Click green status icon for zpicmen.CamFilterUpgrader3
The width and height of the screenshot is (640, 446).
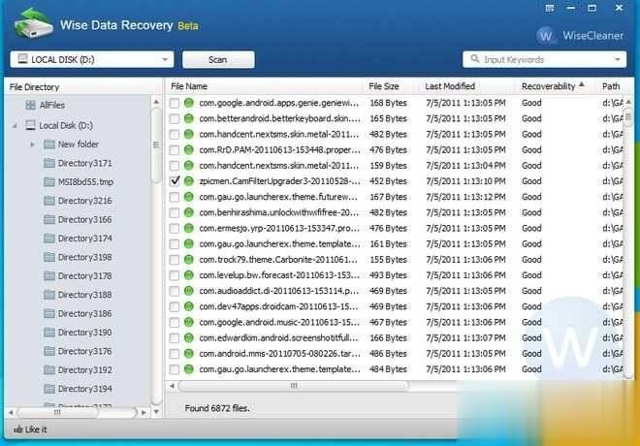coord(188,181)
